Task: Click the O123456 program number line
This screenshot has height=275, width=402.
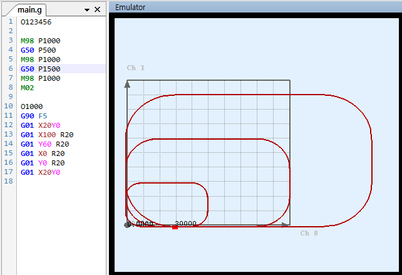Action: pyautogui.click(x=36, y=21)
